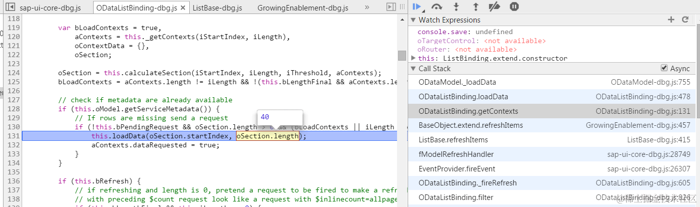Screen dimensions: 700x207
Task: Switch to ListBase-dbg.js tab
Action: pos(217,8)
